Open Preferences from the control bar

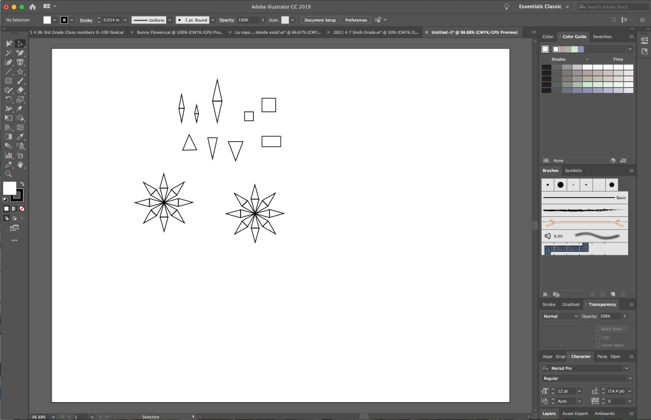356,20
